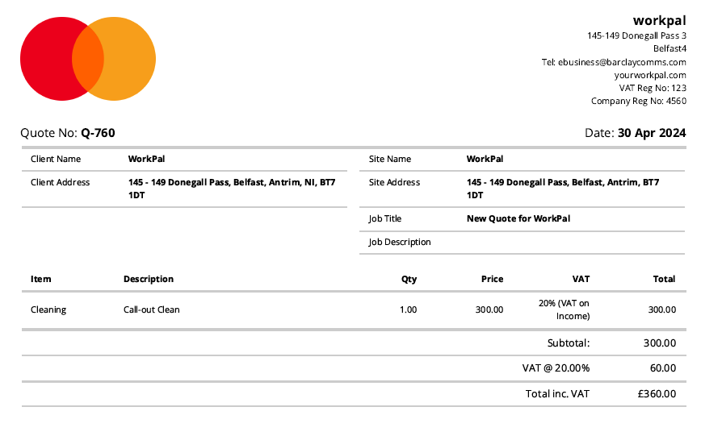Click the quote number Q-760

click(x=98, y=133)
